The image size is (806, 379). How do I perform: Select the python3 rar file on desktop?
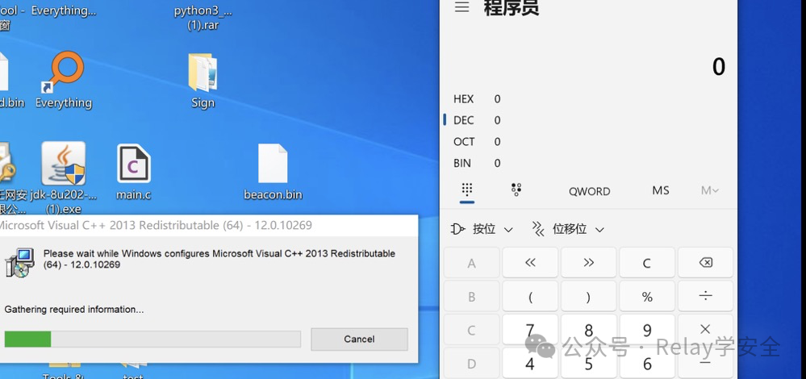[203, 17]
